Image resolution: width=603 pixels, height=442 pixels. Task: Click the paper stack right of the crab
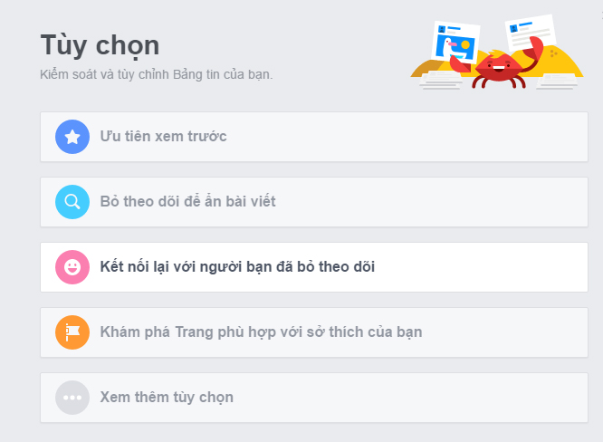pyautogui.click(x=558, y=82)
